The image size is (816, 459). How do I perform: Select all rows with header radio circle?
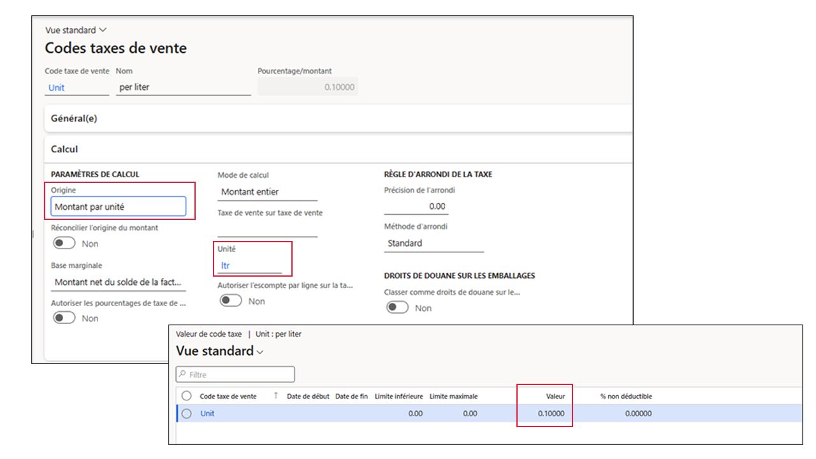pyautogui.click(x=186, y=396)
